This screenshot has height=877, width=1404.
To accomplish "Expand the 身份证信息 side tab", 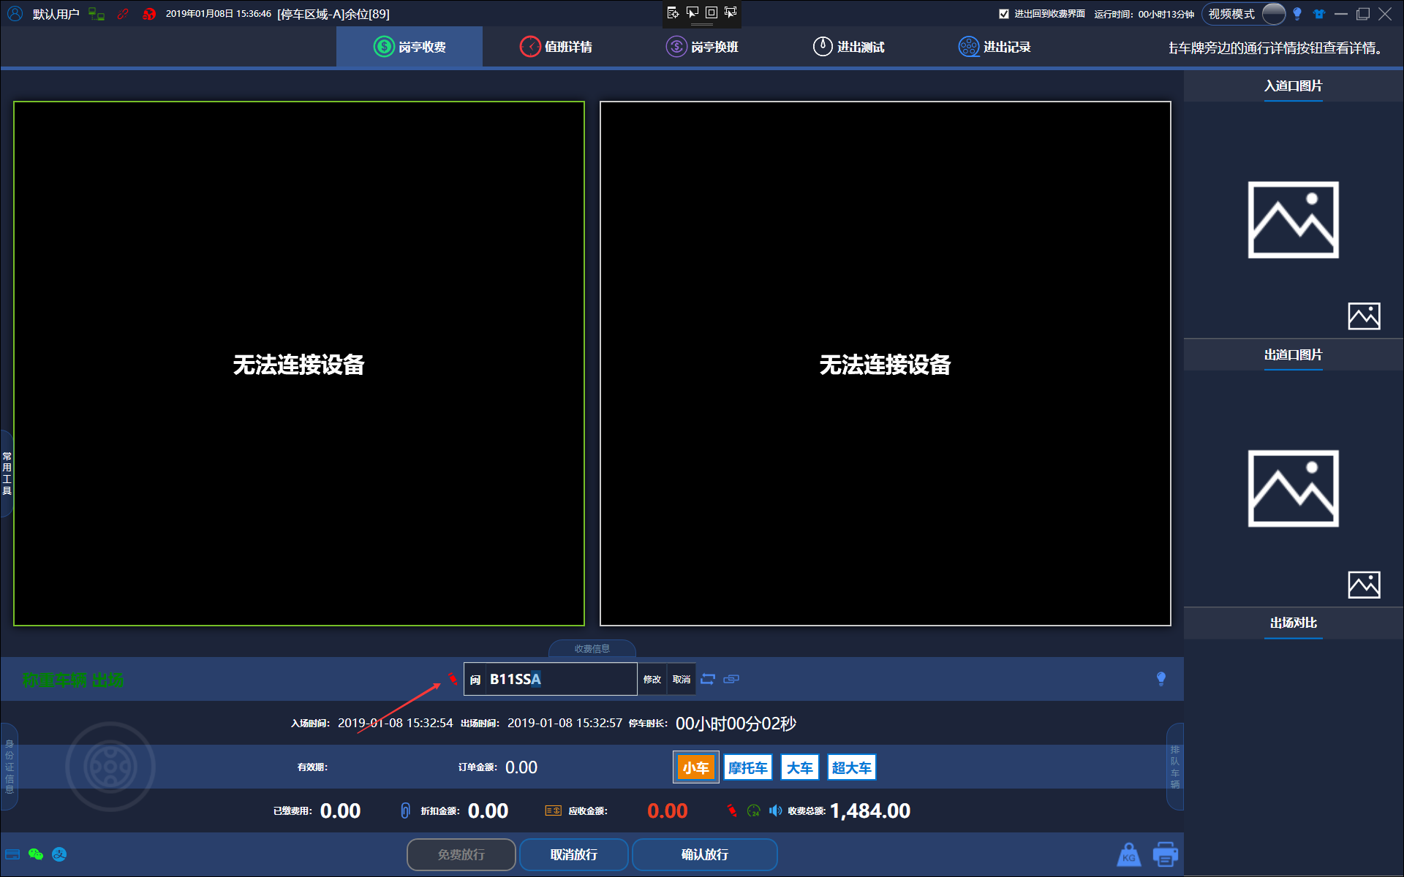I will pyautogui.click(x=9, y=767).
